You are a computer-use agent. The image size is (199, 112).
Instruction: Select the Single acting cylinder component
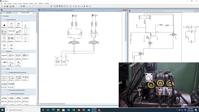[x=11, y=56]
